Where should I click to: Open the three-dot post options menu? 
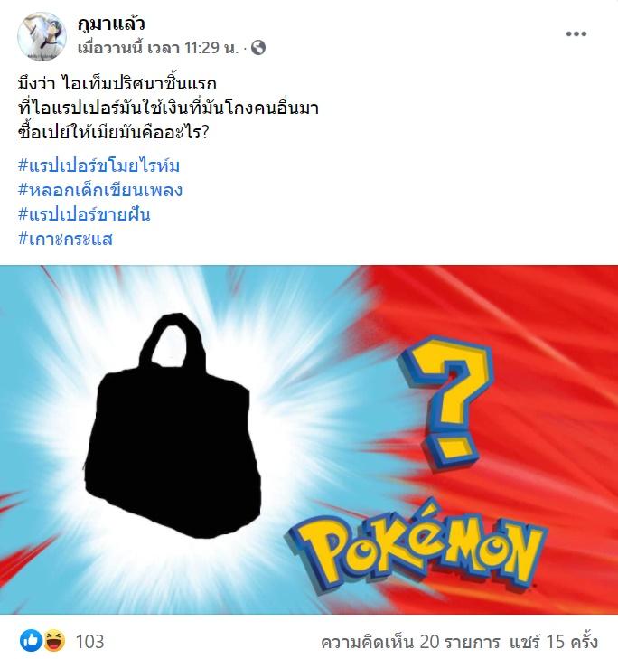tap(576, 34)
